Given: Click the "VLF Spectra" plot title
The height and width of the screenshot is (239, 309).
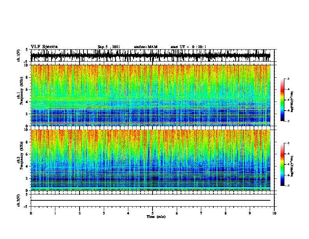Looking at the screenshot, I should [44, 47].
